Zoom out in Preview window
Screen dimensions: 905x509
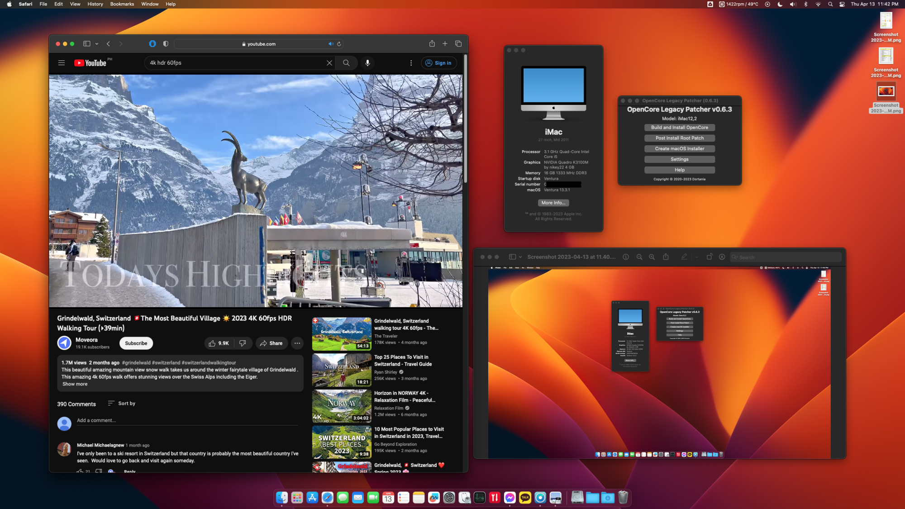pyautogui.click(x=639, y=257)
